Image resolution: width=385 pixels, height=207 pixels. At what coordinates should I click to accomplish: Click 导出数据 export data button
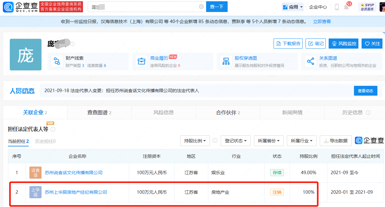click(x=336, y=141)
